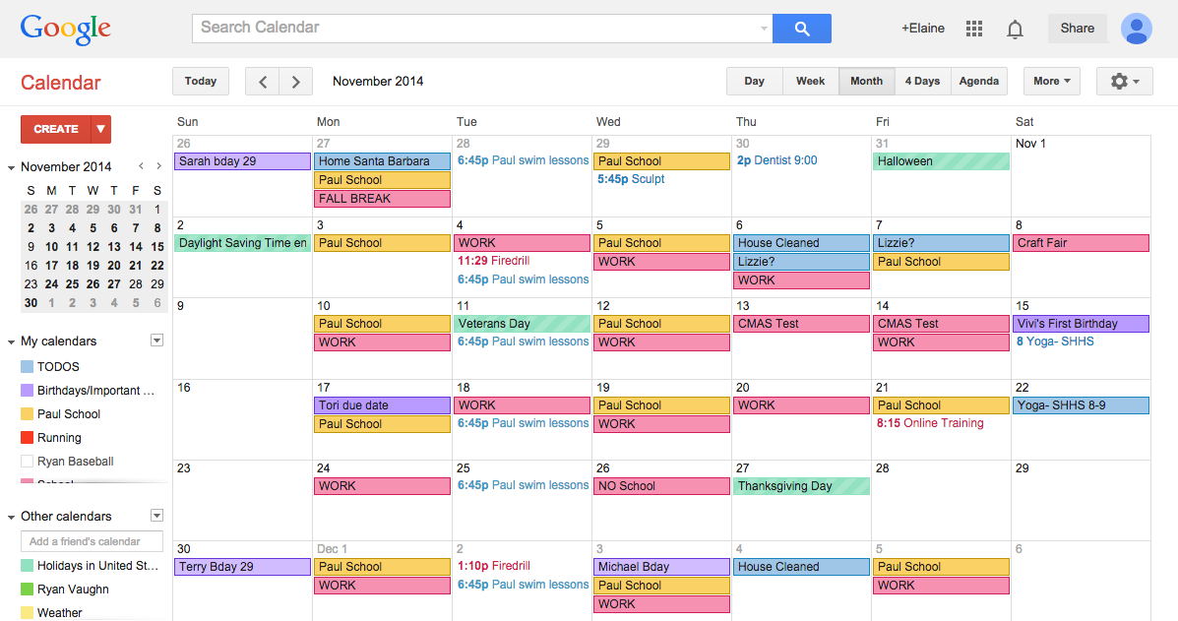Image resolution: width=1178 pixels, height=621 pixels.
Task: Open the Daylight Saving Time event
Action: [x=242, y=243]
